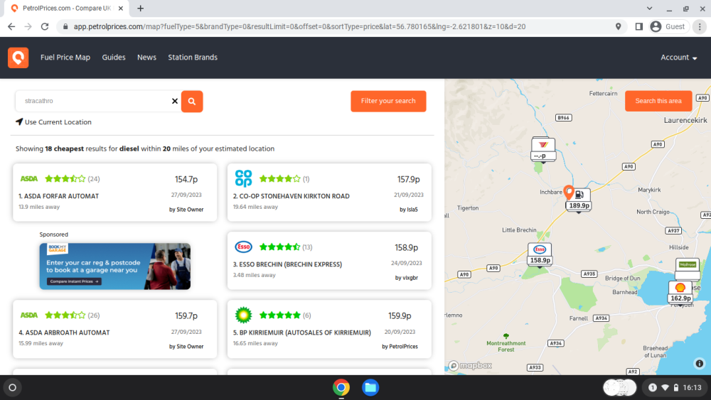Open the Compare Instant Prices sponsored button
711x400 pixels.
(x=75, y=281)
